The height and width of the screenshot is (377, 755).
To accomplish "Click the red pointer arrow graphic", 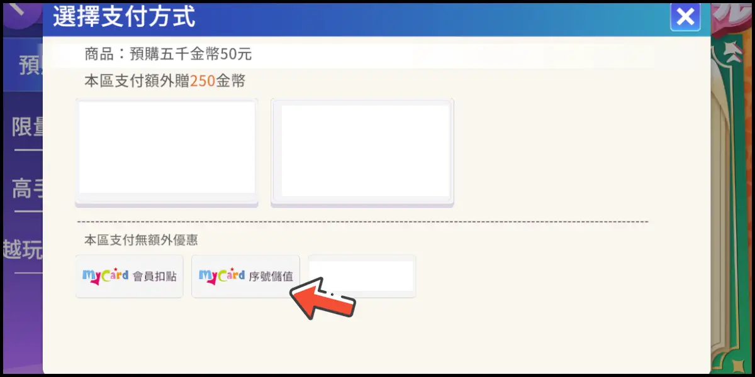I will 323,297.
